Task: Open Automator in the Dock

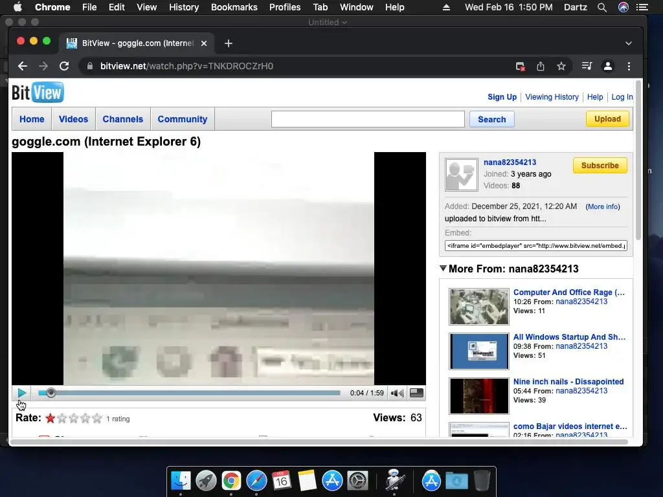Action: 395,481
